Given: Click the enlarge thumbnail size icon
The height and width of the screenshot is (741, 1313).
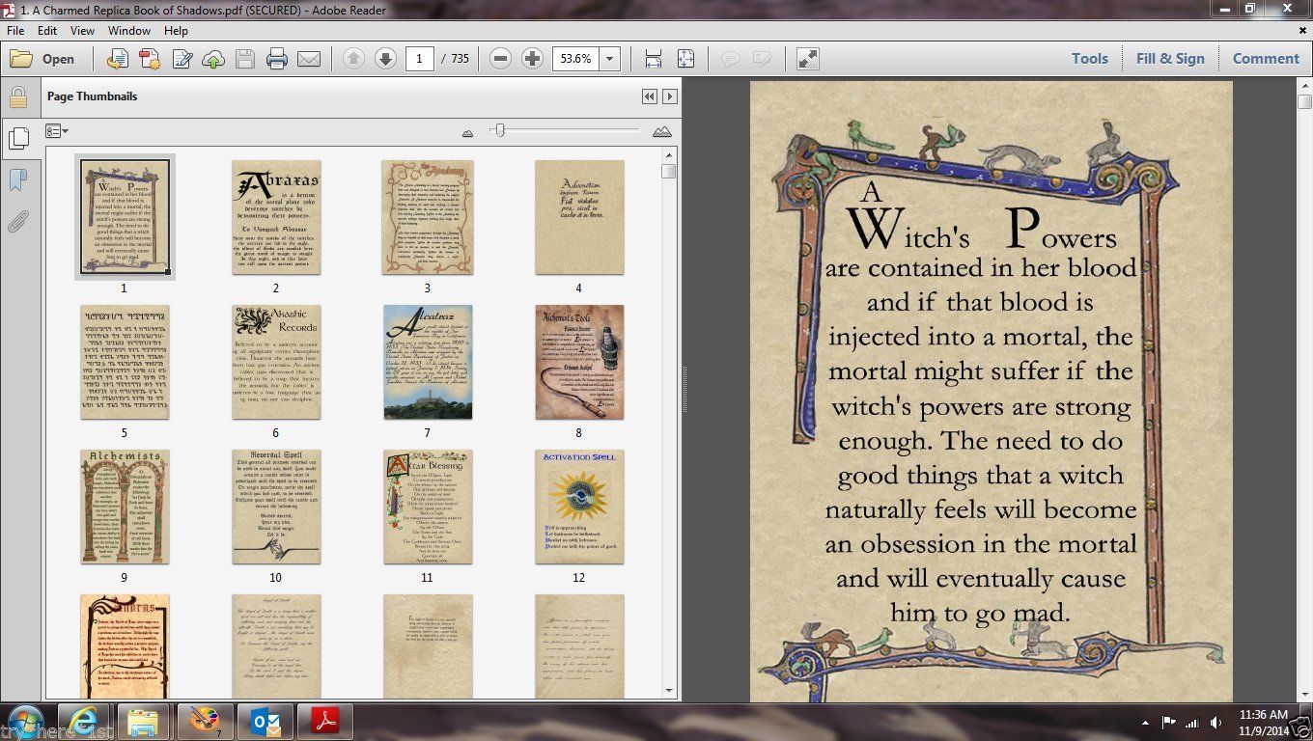Looking at the screenshot, I should coord(662,131).
